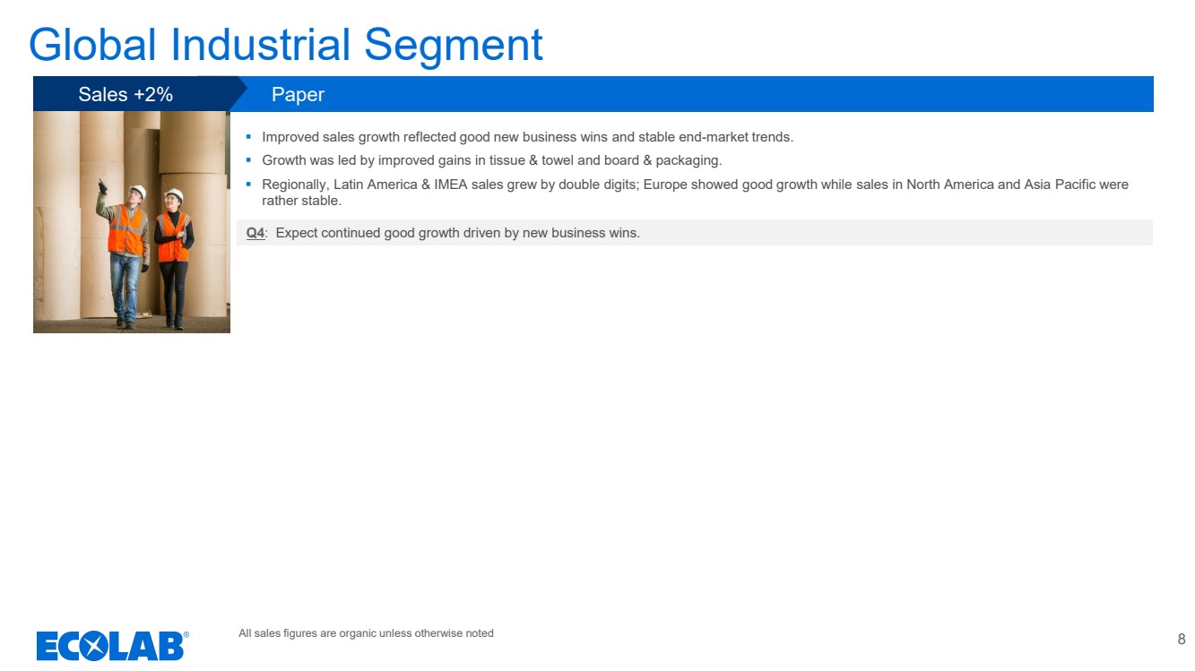
Task: Select the paper rolls warehouse photo
Action: click(x=131, y=222)
